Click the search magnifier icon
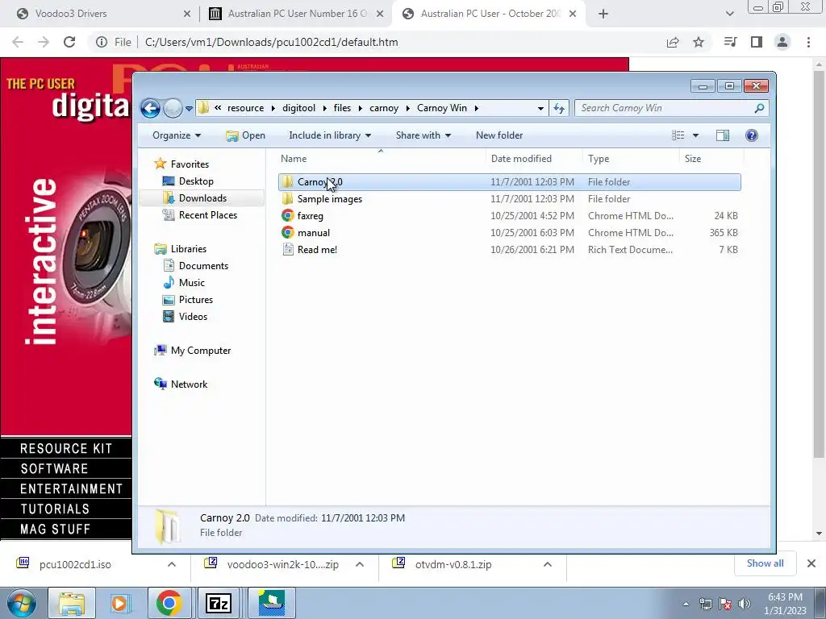Viewport: 826px width, 619px height. 759,108
